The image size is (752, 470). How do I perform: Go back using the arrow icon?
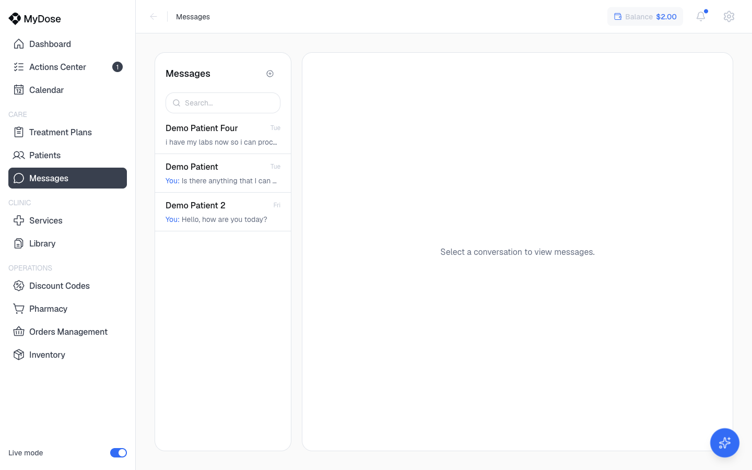154,17
